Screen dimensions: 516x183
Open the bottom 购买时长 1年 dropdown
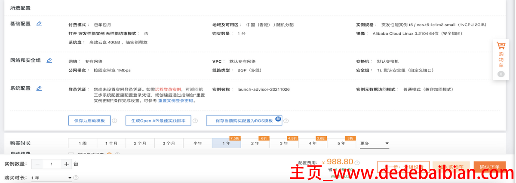tap(51, 178)
